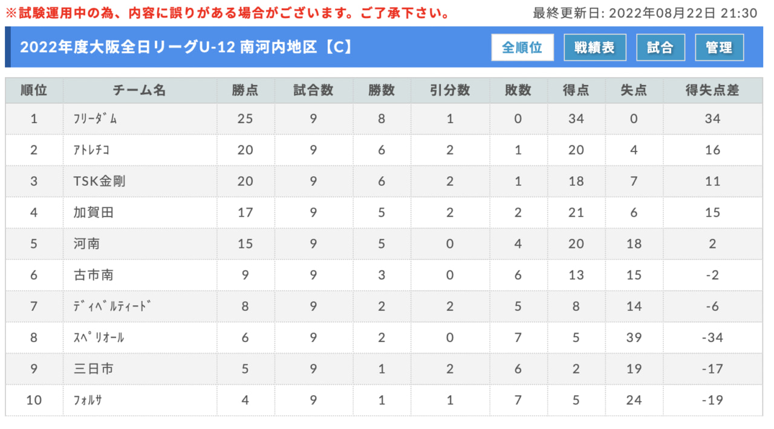
Task: Select the TSK金剛 team name
Action: coord(99,181)
